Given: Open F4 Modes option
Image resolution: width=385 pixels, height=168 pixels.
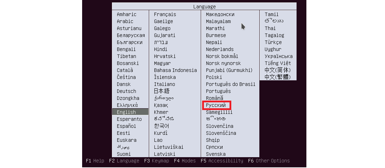Looking at the screenshot, I should [184, 161].
